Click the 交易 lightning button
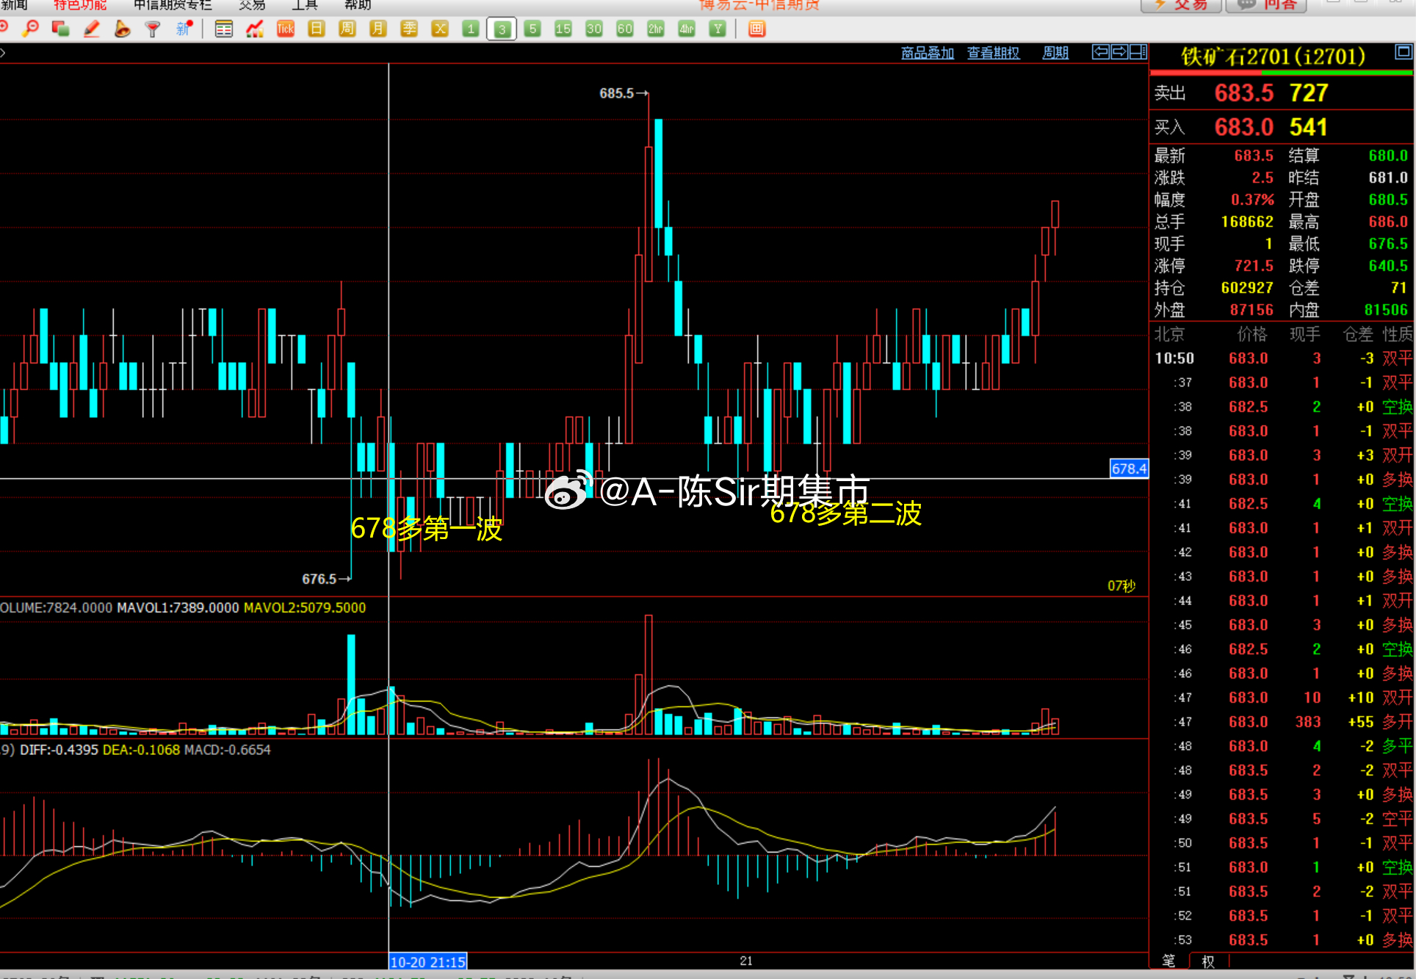The image size is (1416, 979). [1181, 5]
